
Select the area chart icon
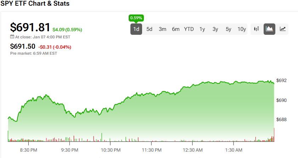click(270, 29)
